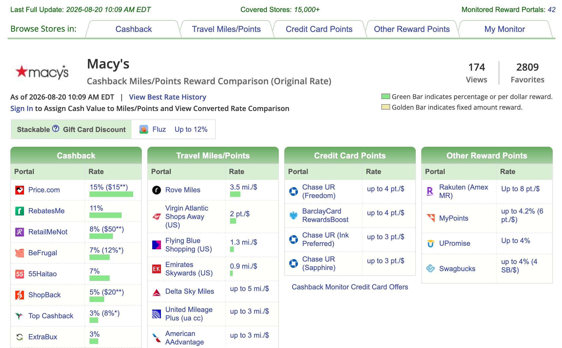Click the Emirates EK logo icon
Image resolution: width=562 pixels, height=348 pixels.
(x=157, y=269)
